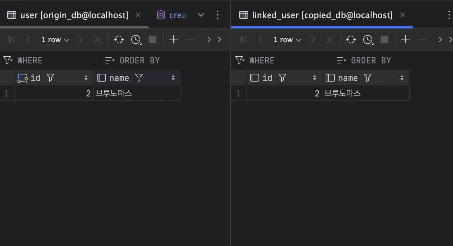453x246 pixels.
Task: Reload data in the linked_user pane
Action: pos(351,39)
